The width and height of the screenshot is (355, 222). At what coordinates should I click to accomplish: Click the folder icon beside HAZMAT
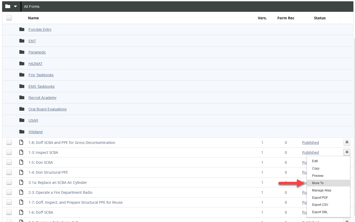point(22,63)
